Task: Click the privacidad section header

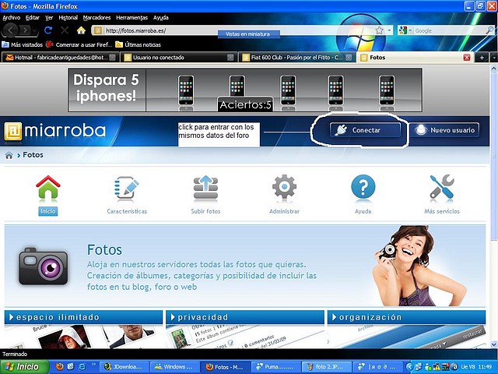Action: (x=245, y=317)
